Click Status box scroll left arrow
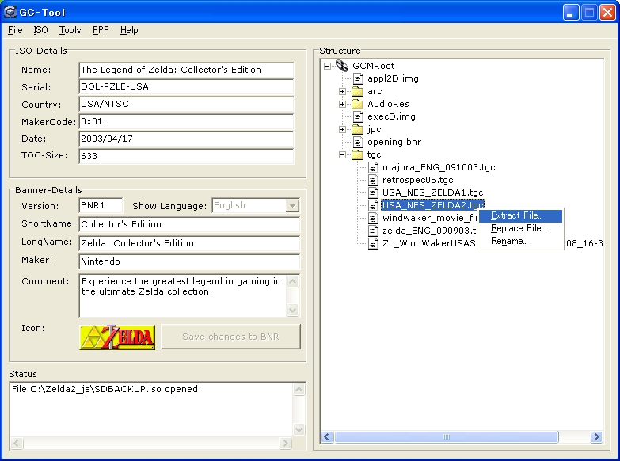The image size is (620, 461). [16, 443]
